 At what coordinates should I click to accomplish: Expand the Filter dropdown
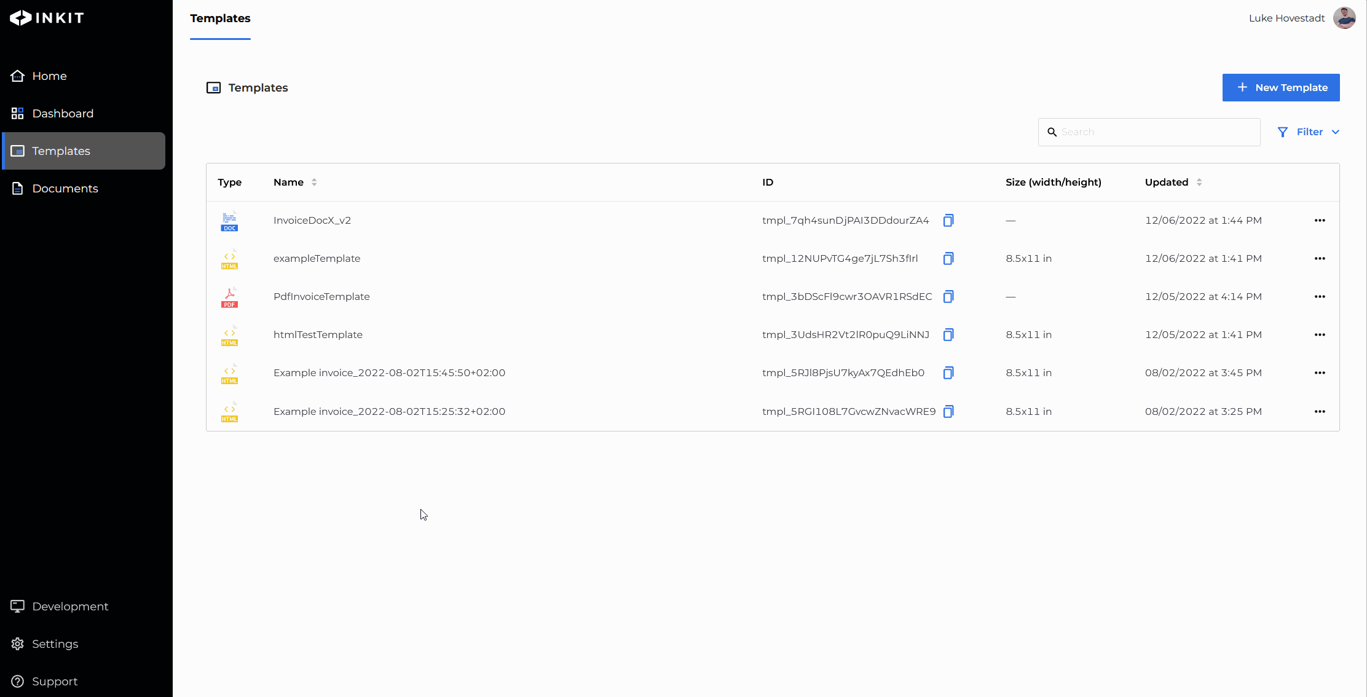click(1309, 132)
